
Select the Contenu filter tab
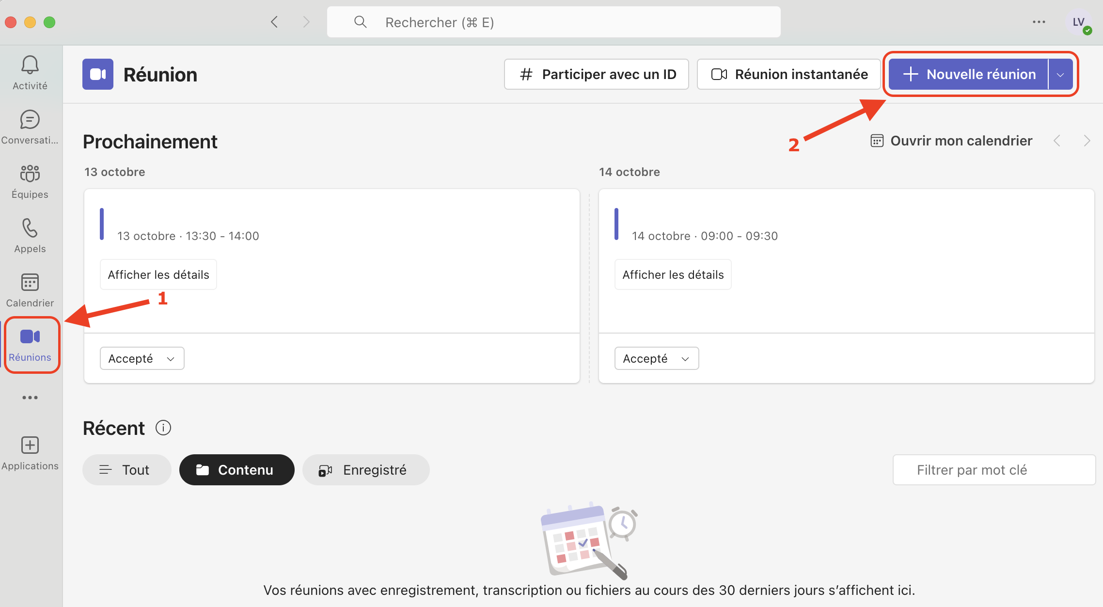(236, 470)
